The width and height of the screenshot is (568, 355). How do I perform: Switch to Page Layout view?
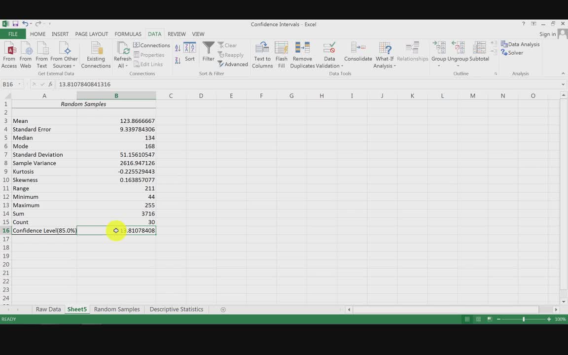click(478, 319)
